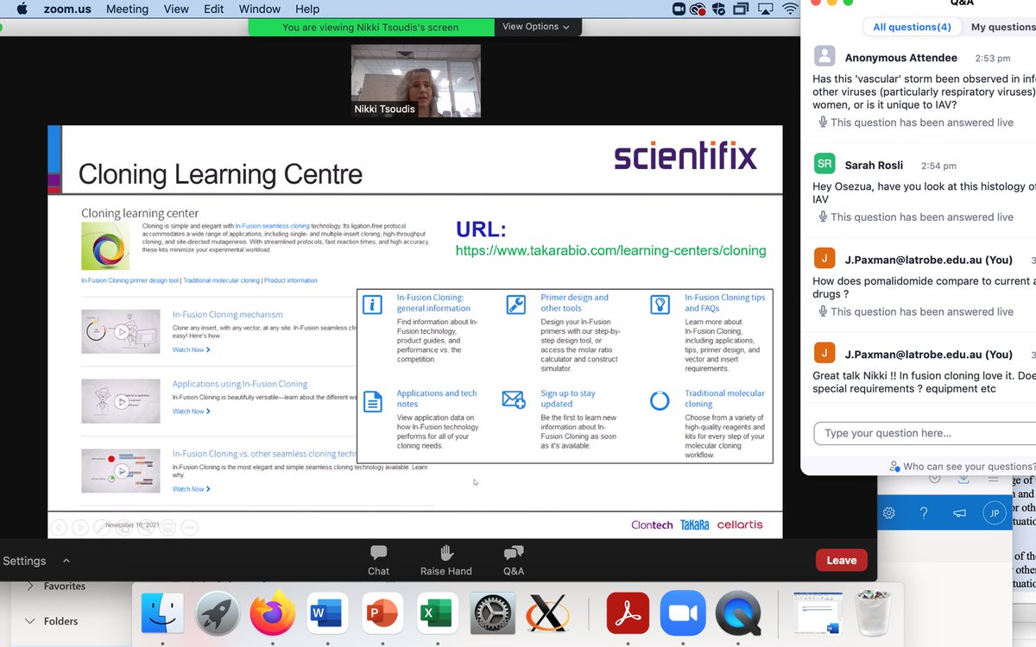Click the Raise Hand button

pyautogui.click(x=445, y=559)
